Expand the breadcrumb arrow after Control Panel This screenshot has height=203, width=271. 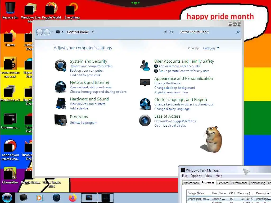[x=93, y=32]
